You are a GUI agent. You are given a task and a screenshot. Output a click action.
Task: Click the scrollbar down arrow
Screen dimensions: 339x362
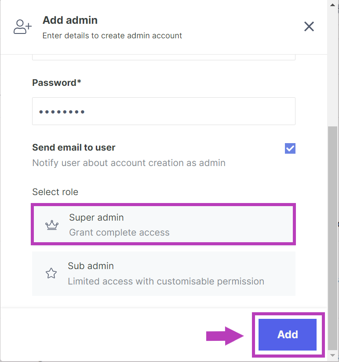(x=333, y=355)
